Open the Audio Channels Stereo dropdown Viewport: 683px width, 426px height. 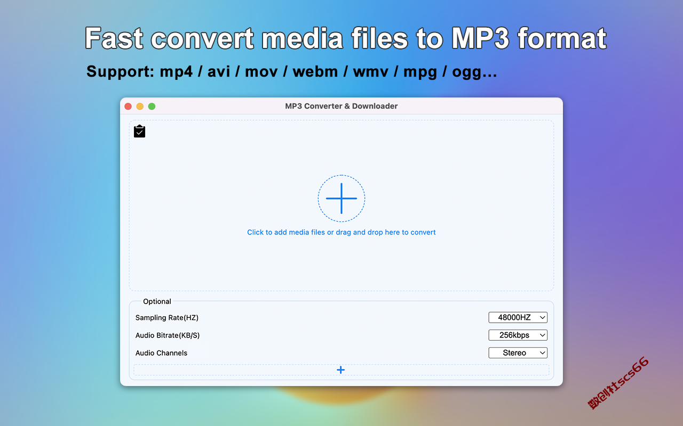pos(518,353)
